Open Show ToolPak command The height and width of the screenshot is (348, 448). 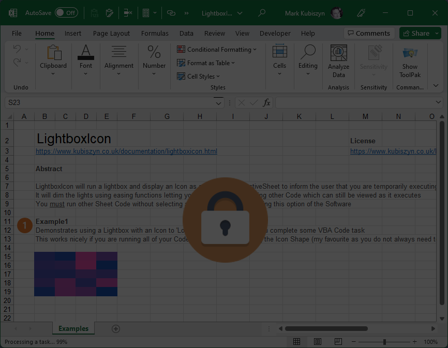pyautogui.click(x=410, y=53)
